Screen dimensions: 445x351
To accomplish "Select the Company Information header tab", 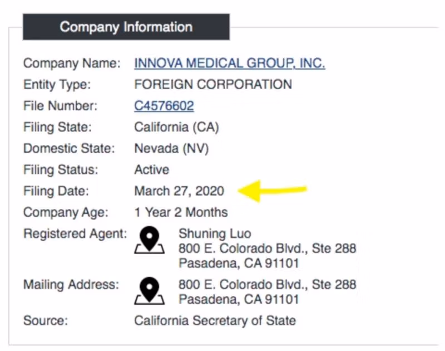I will tap(126, 27).
